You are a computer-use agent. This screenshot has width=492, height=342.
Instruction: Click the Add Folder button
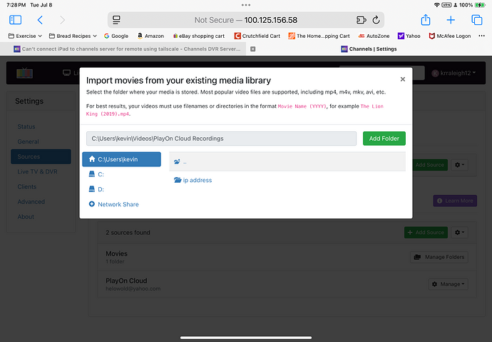click(384, 139)
